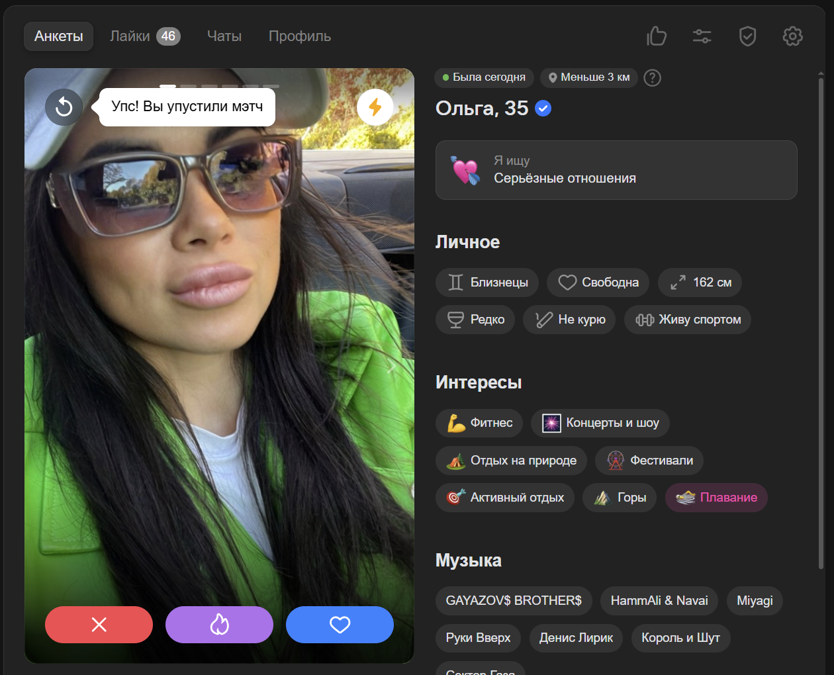This screenshot has width=834, height=675.
Task: Click the Miyagi music chip
Action: click(x=755, y=601)
